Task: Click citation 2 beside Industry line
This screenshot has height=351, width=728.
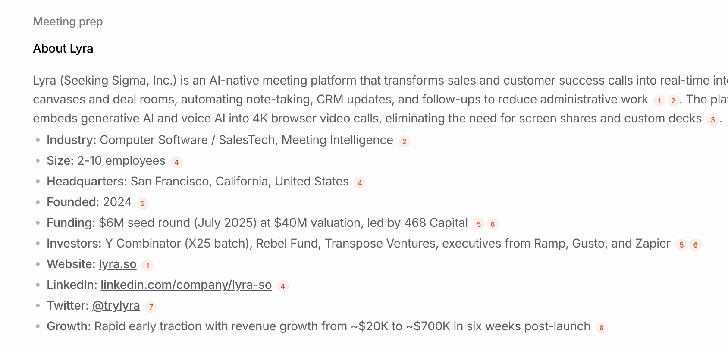Action: click(404, 141)
